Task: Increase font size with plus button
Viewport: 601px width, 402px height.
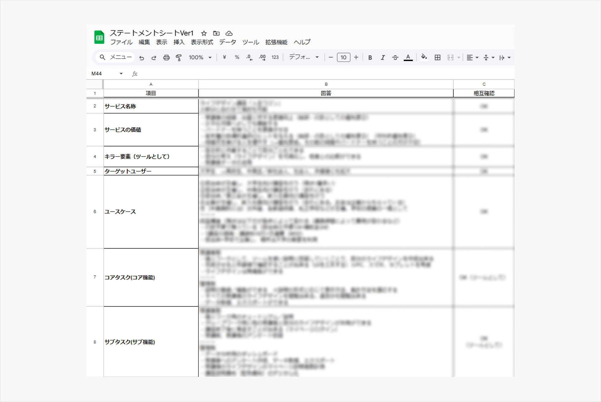Action: point(356,57)
